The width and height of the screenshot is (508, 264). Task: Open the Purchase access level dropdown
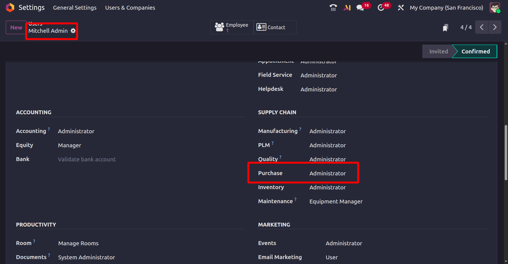pyautogui.click(x=327, y=173)
